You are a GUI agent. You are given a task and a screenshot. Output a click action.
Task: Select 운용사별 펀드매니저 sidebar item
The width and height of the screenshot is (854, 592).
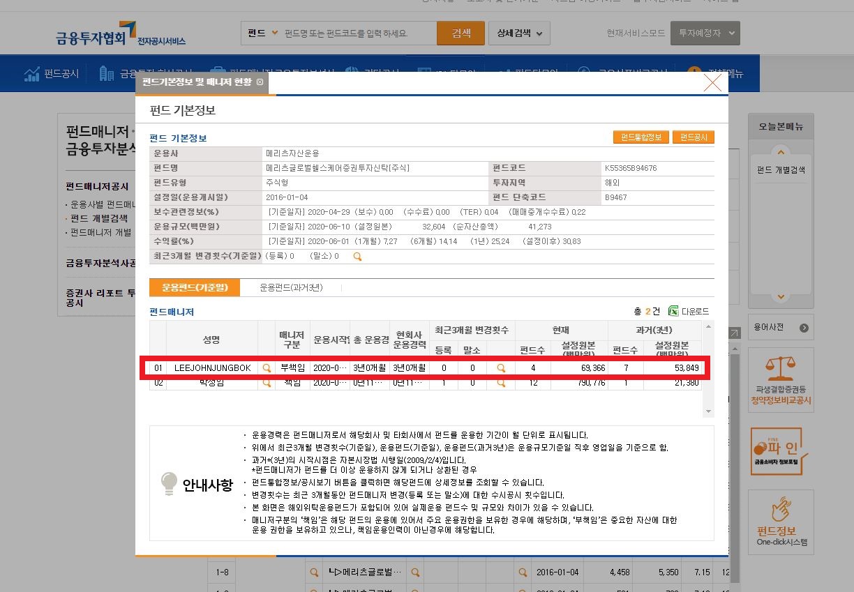(102, 205)
